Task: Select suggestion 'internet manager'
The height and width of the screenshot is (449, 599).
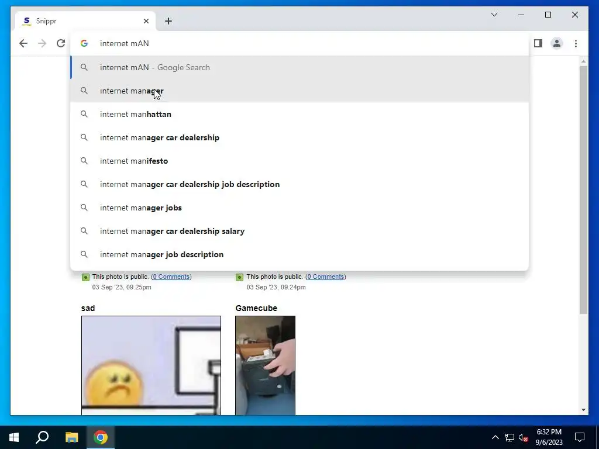Action: 299,91
